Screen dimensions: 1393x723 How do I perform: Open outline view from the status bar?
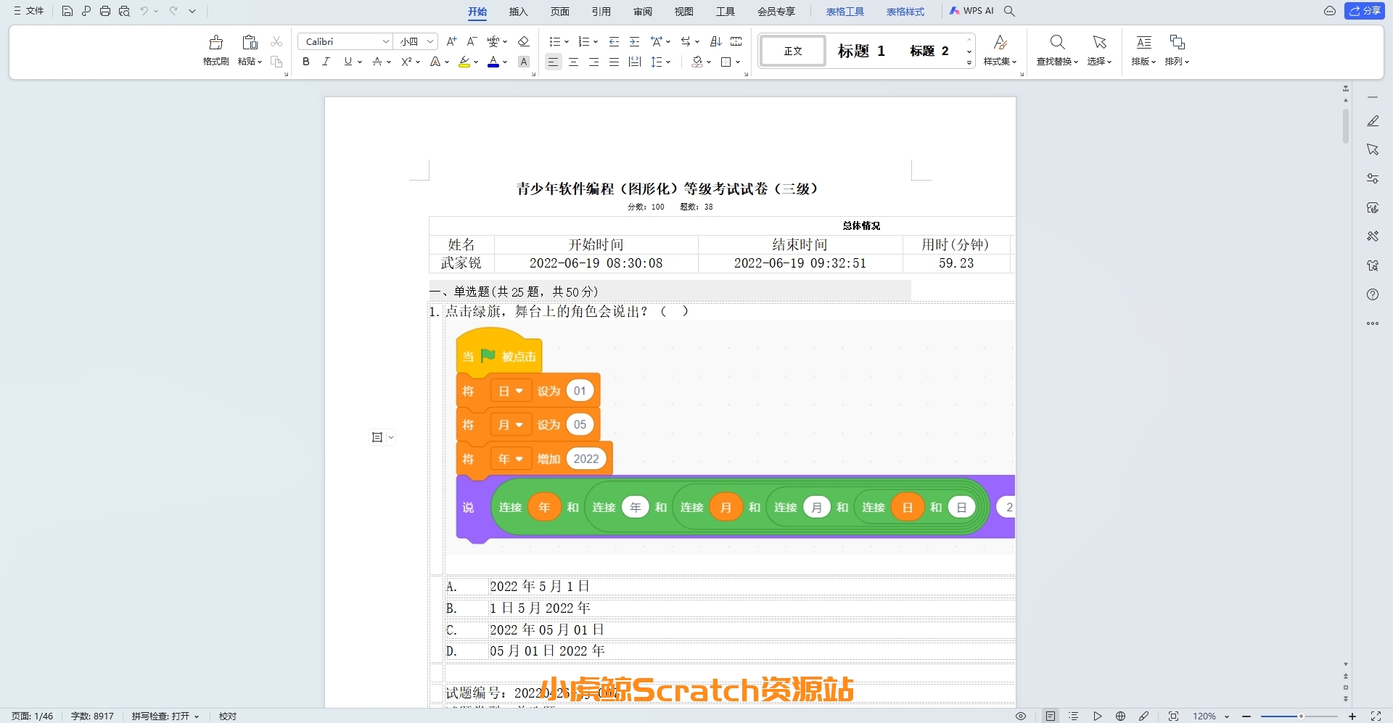pyautogui.click(x=1074, y=716)
